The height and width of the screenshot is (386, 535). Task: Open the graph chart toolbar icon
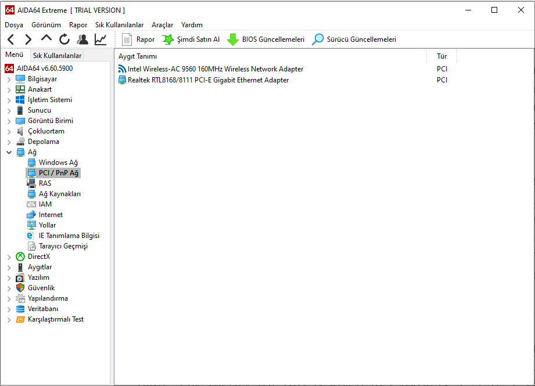click(x=100, y=39)
